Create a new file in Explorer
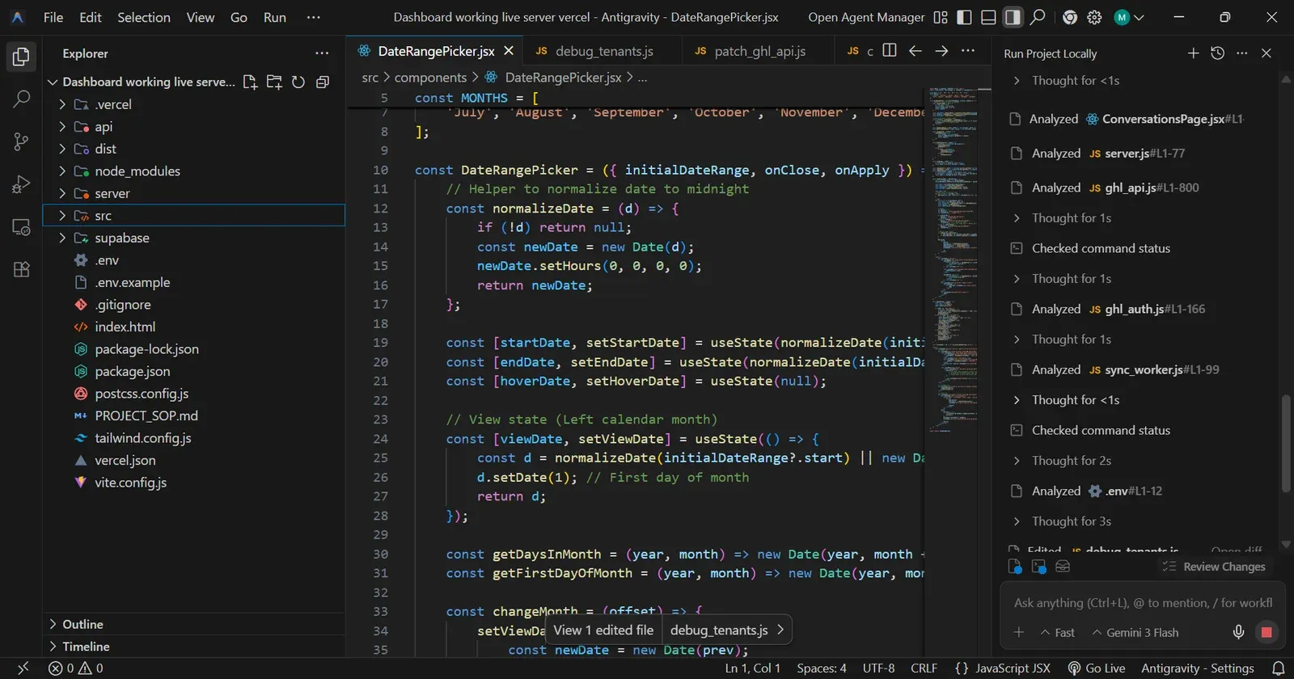The image size is (1294, 679). 250,82
